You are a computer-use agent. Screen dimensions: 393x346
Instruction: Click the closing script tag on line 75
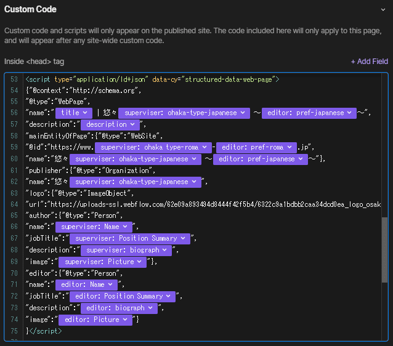(x=46, y=331)
